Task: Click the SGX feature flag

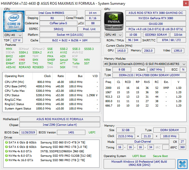Action: tap(63, 67)
